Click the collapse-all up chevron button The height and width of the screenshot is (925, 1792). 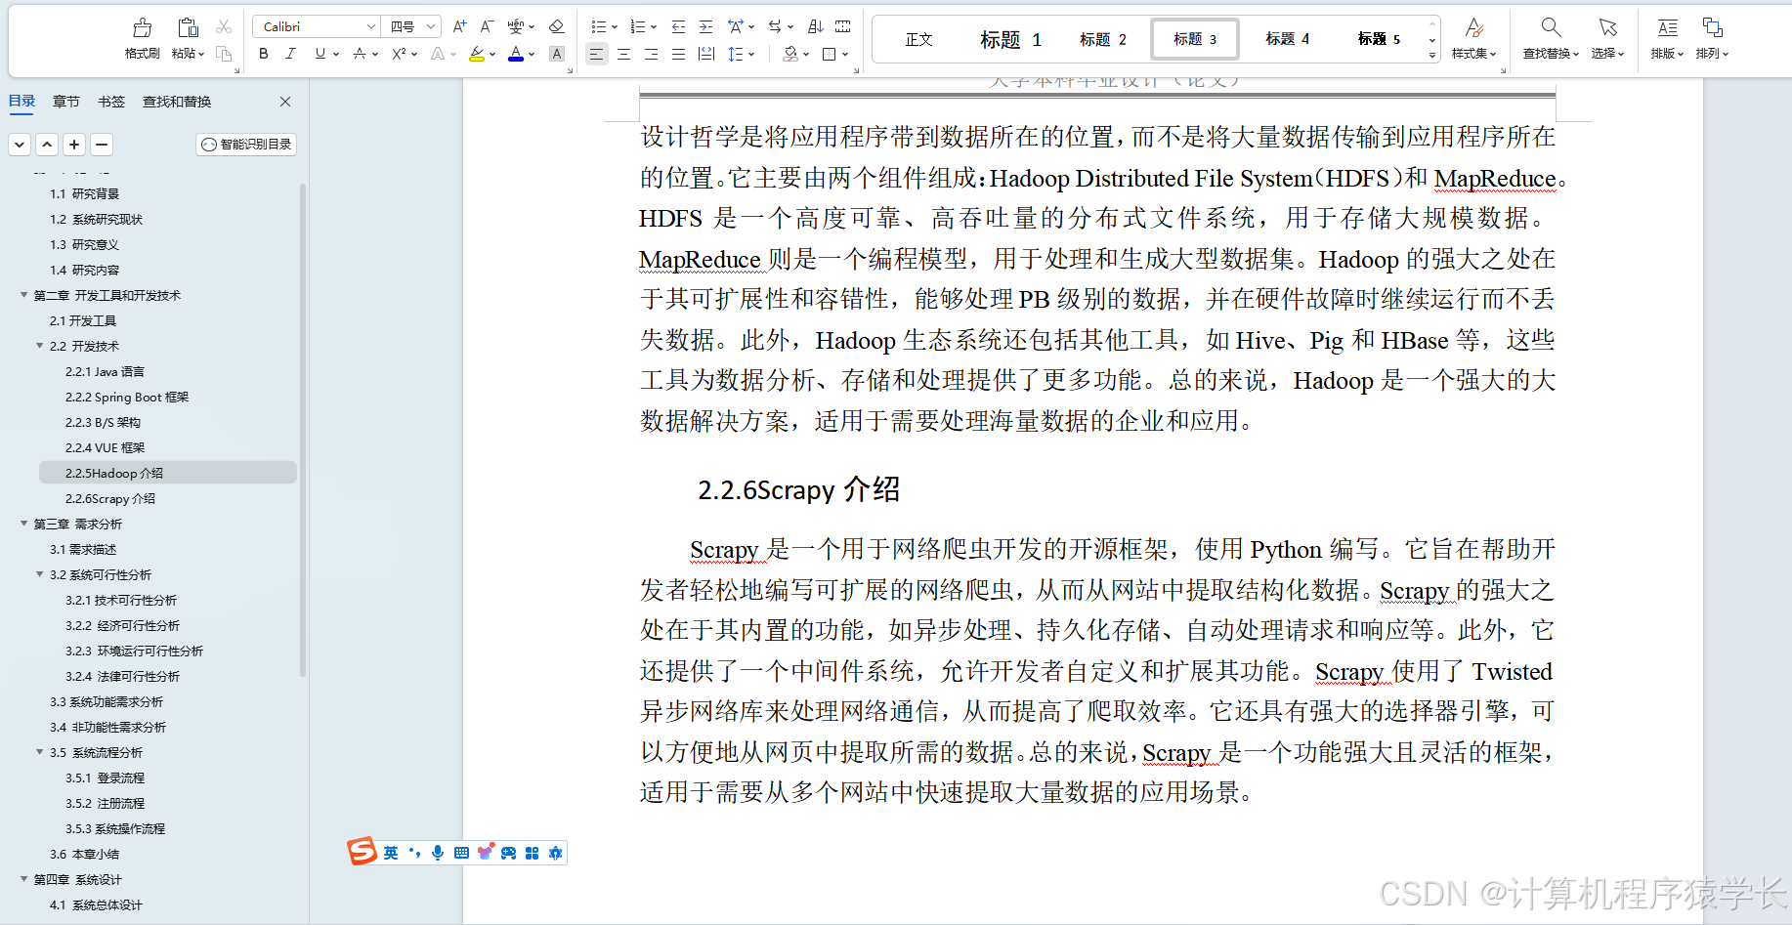[x=47, y=145]
